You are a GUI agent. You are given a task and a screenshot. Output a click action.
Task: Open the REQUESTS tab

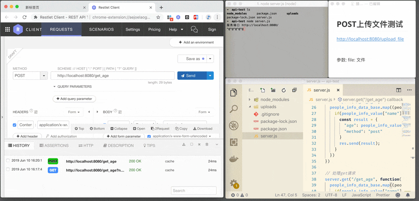point(61,29)
